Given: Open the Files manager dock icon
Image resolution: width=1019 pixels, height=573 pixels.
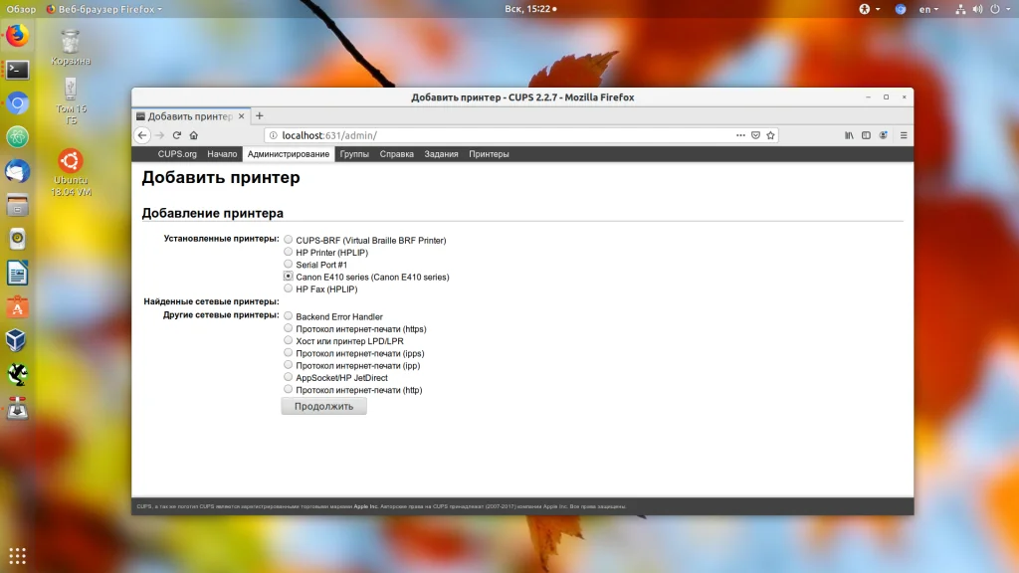Looking at the screenshot, I should point(18,205).
